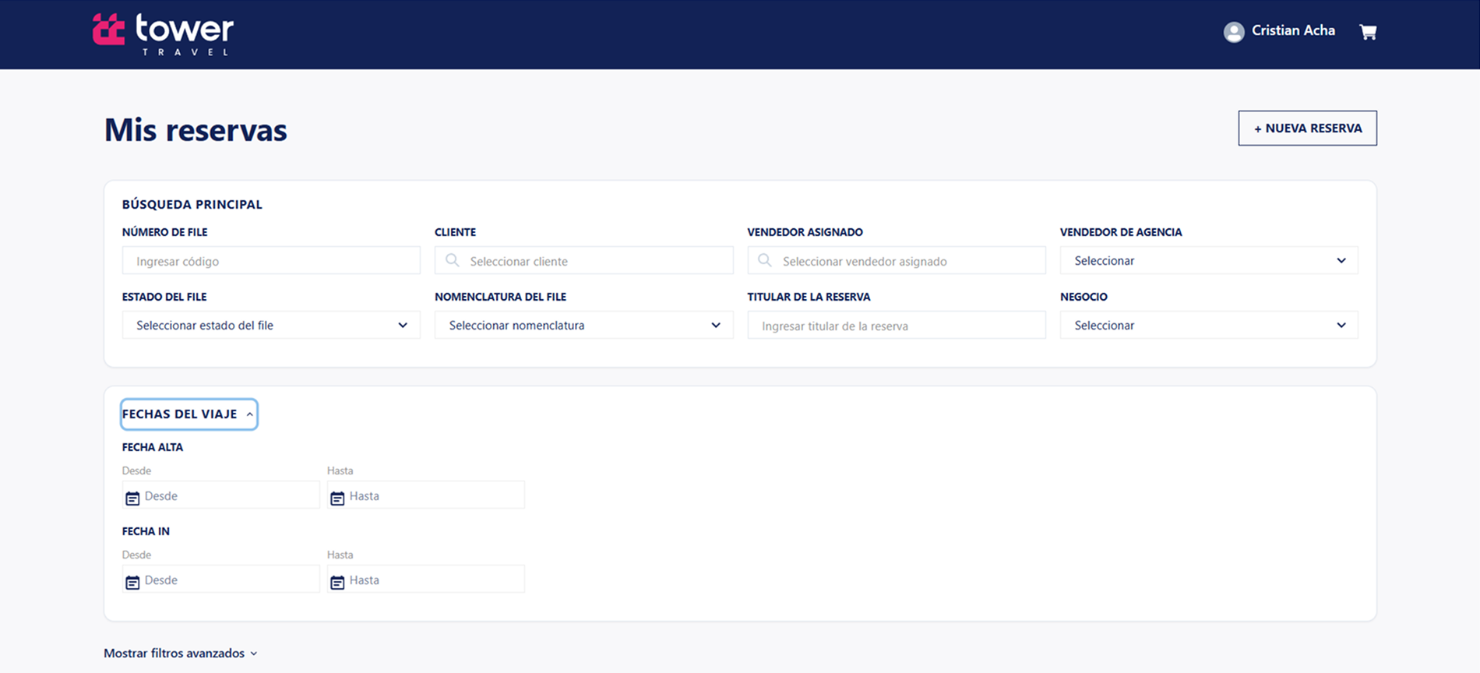
Task: Focus Seleccionar cliente input
Action: coord(584,260)
